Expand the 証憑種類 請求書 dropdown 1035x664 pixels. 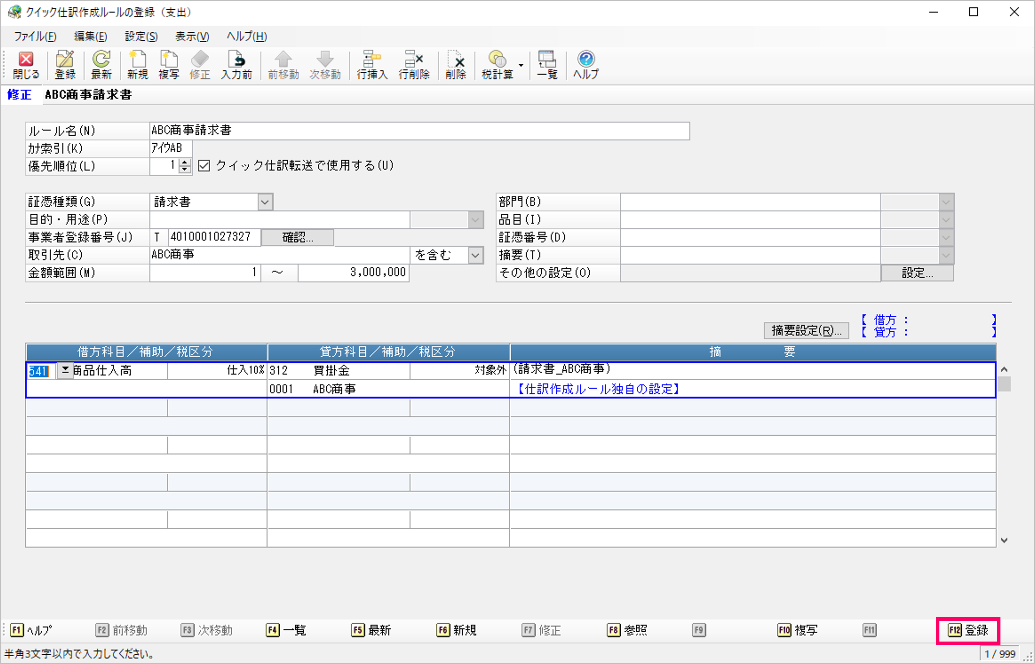tap(265, 202)
